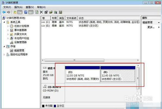162x109 pixels.
Task: Select 存储 tree node
Action: [13, 46]
